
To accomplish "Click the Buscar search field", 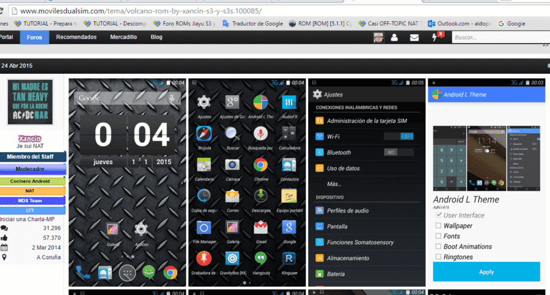I will pyautogui.click(x=501, y=37).
